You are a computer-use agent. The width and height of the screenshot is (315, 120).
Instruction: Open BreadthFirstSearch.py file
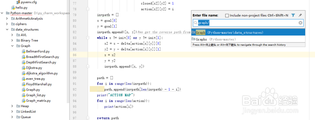43,57
